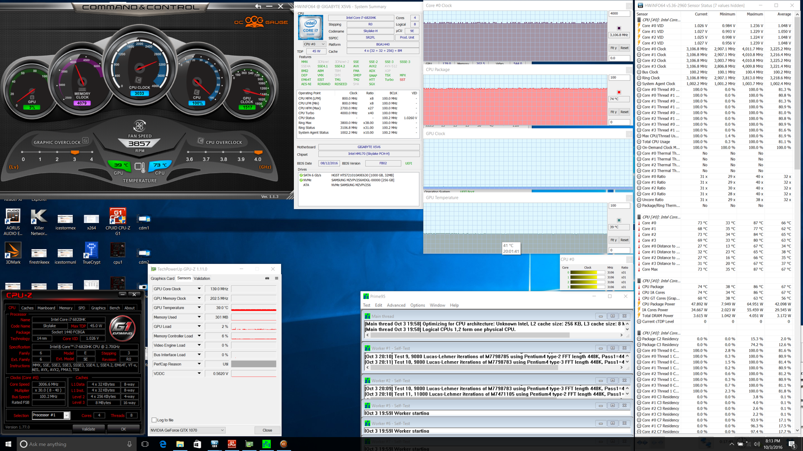Click the GPU-Z screenshot camera icon
This screenshot has width=803, height=451.
coord(267,278)
